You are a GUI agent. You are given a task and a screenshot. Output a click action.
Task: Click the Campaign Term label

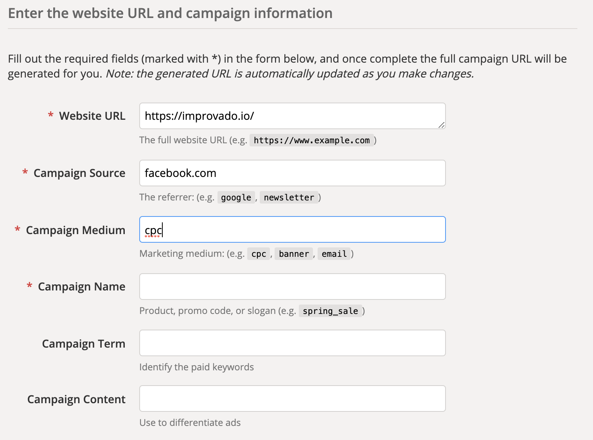(84, 344)
